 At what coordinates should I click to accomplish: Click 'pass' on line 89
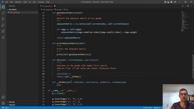click(x=59, y=85)
